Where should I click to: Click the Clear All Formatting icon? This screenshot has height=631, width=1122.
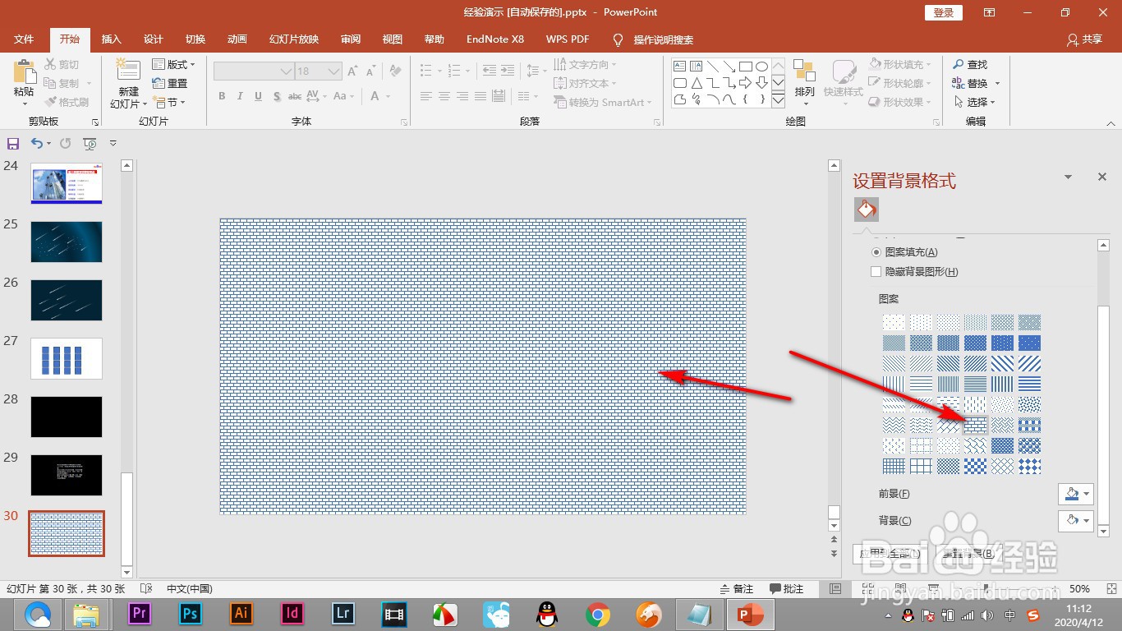tap(395, 71)
